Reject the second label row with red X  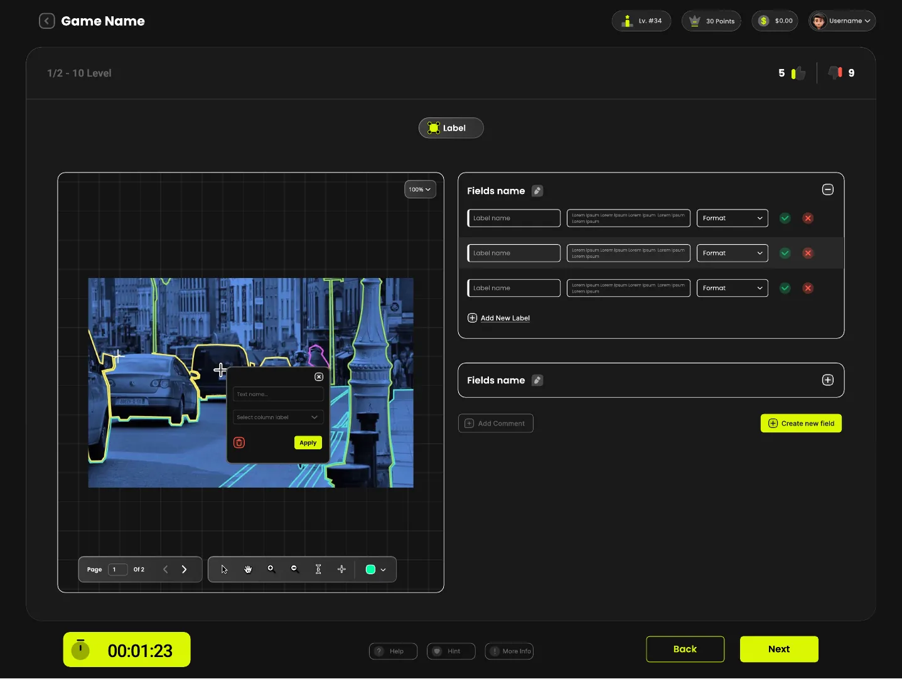point(808,254)
